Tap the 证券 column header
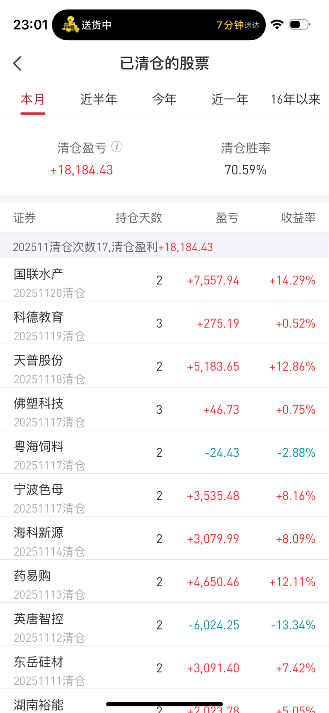The width and height of the screenshot is (329, 713). 24,218
